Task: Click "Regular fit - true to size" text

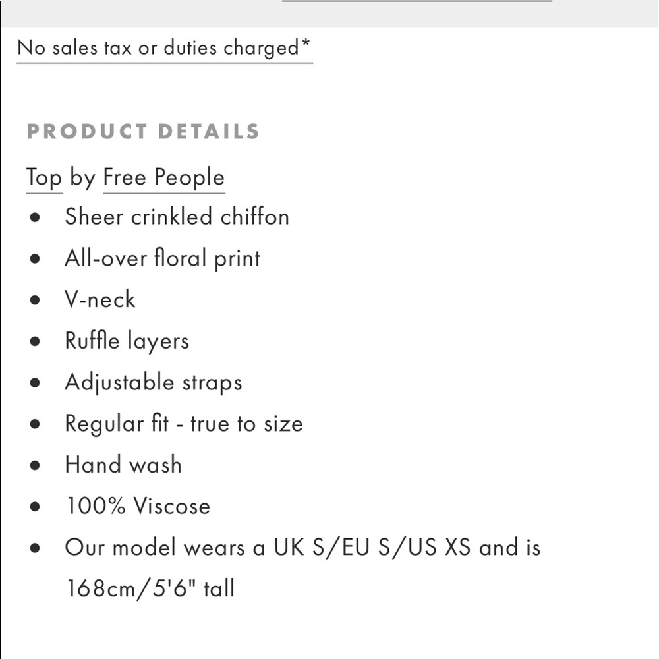Action: pos(183,424)
